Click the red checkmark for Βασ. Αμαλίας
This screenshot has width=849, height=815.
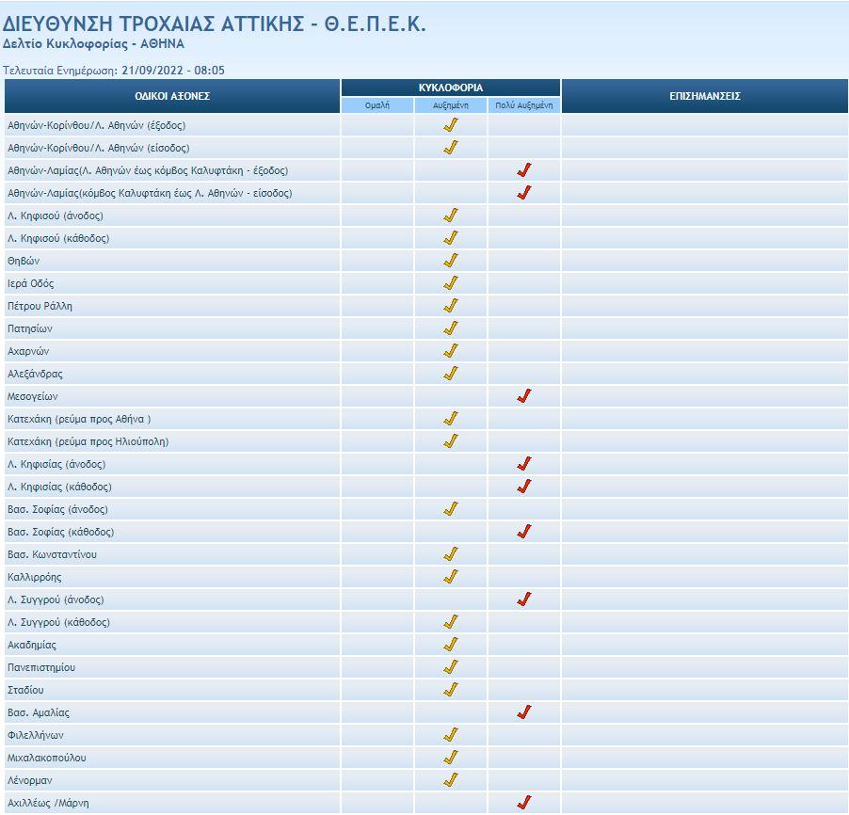(524, 712)
